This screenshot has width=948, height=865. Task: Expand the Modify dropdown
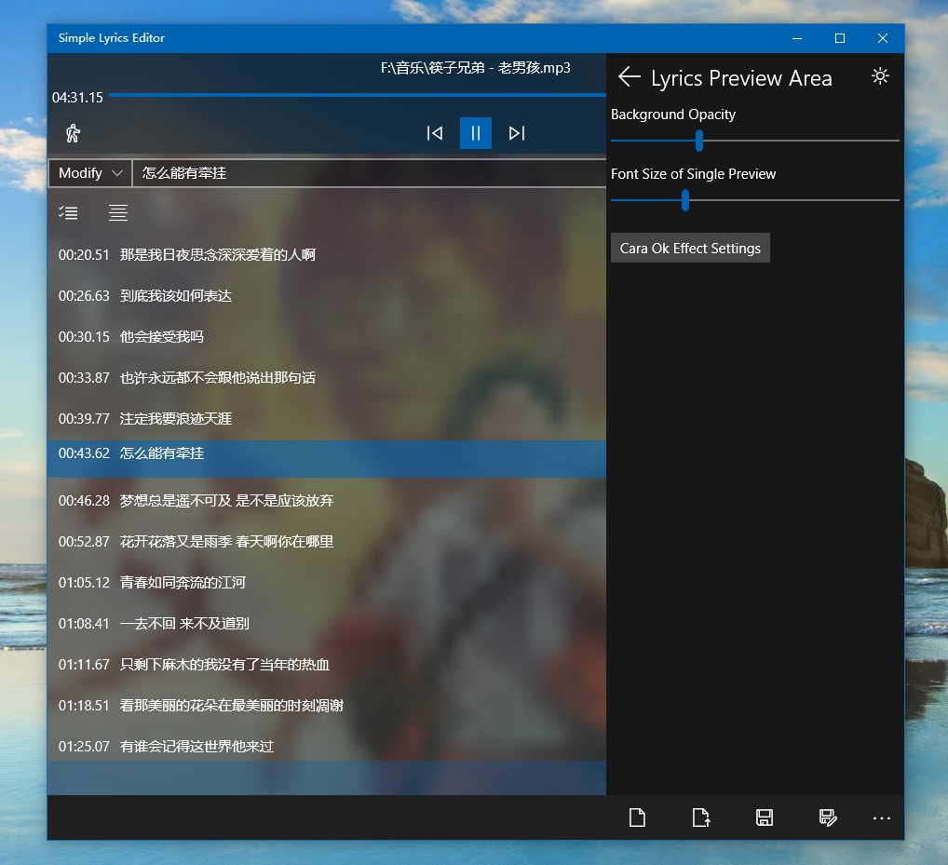pyautogui.click(x=90, y=173)
